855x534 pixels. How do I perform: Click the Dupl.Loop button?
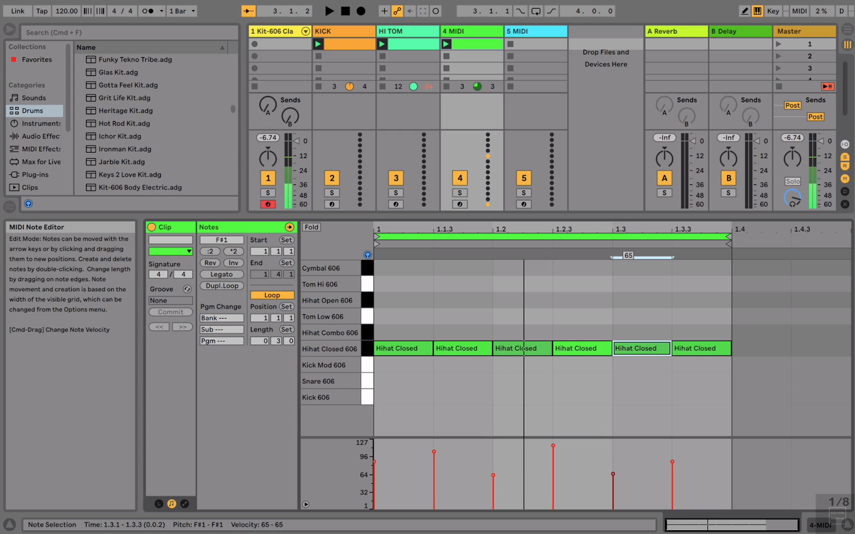[x=222, y=286]
